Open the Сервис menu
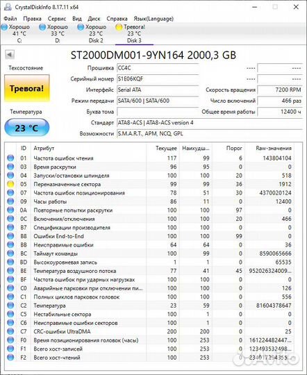This screenshot has height=375, width=307. (x=57, y=19)
